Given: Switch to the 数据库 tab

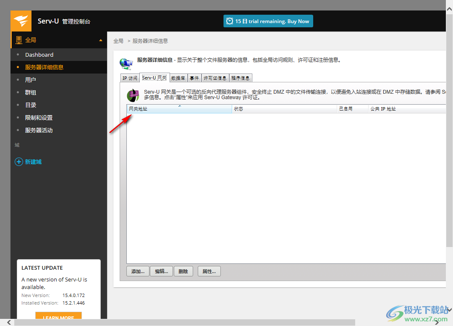Looking at the screenshot, I should click(178, 78).
